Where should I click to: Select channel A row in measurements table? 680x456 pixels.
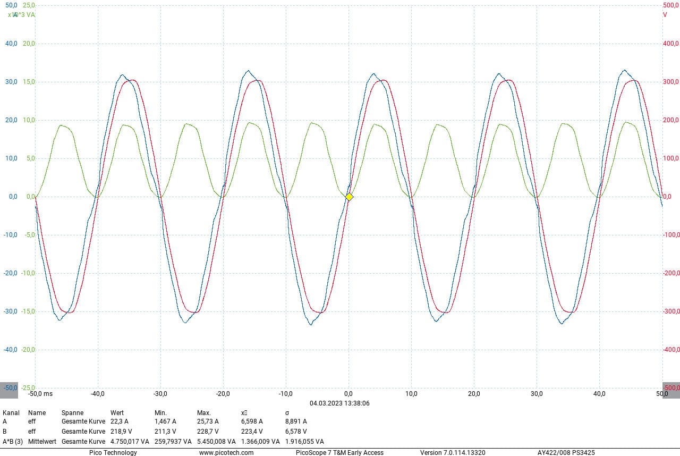(x=5, y=421)
